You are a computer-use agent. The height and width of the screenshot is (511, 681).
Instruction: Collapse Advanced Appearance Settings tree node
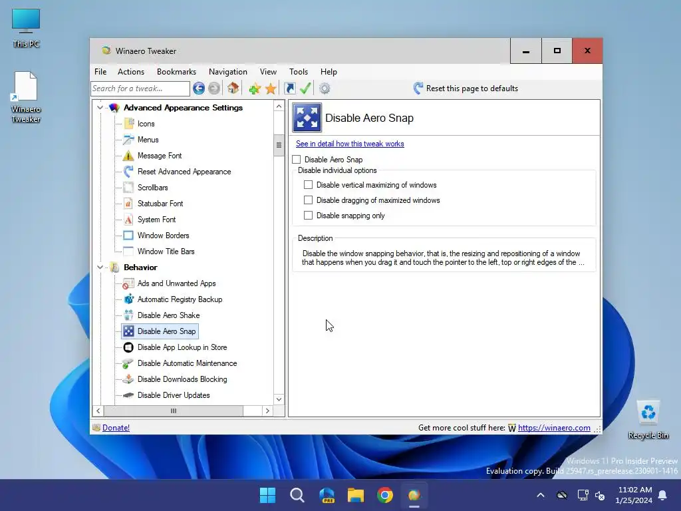pos(100,107)
